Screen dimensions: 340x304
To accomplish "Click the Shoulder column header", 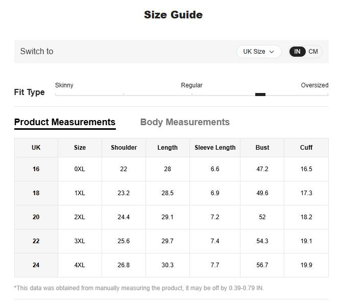I will [124, 148].
